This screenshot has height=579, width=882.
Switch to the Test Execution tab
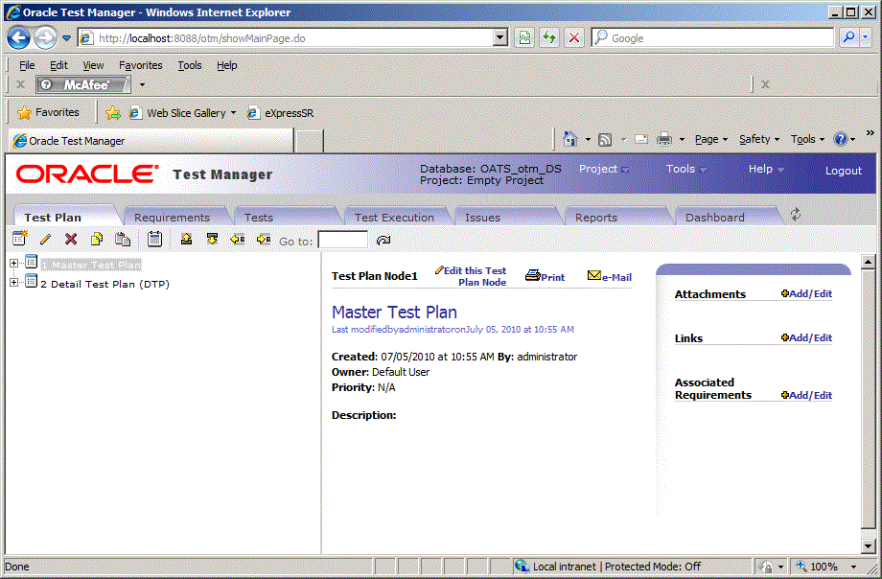click(397, 218)
